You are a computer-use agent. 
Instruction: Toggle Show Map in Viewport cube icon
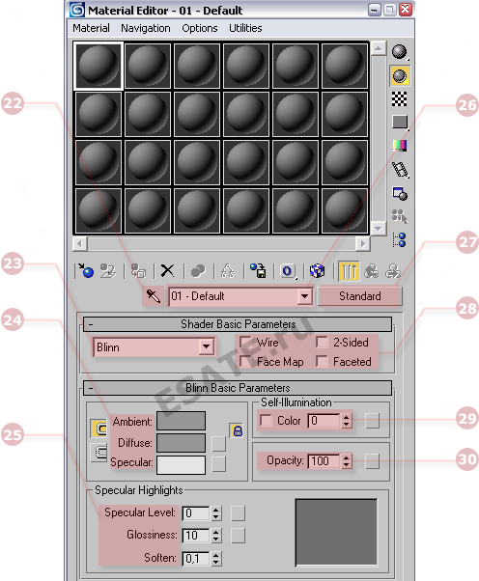318,271
